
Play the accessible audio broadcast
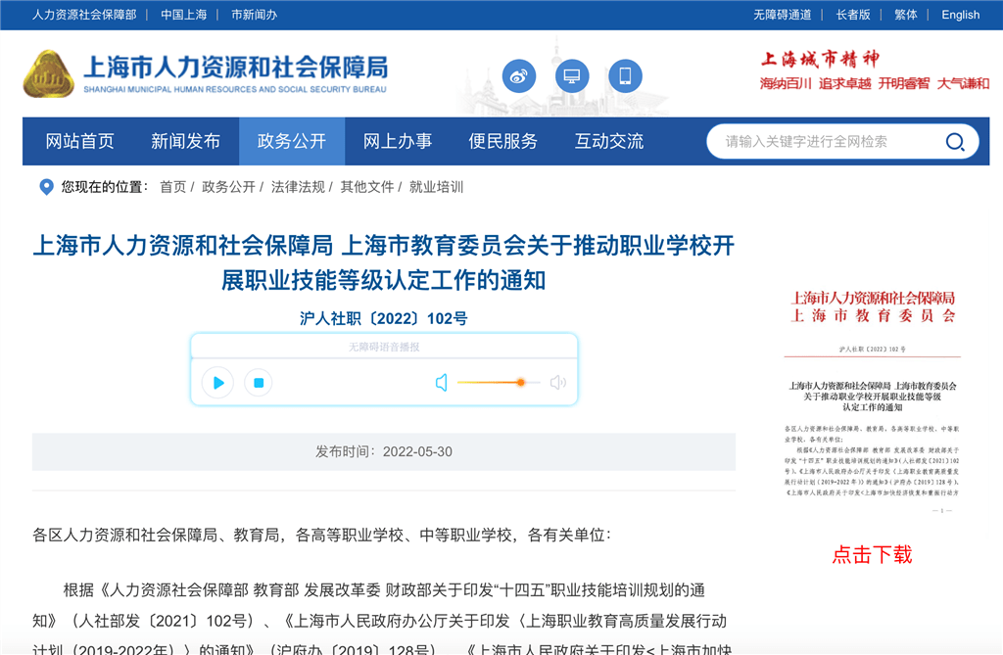[x=217, y=383]
